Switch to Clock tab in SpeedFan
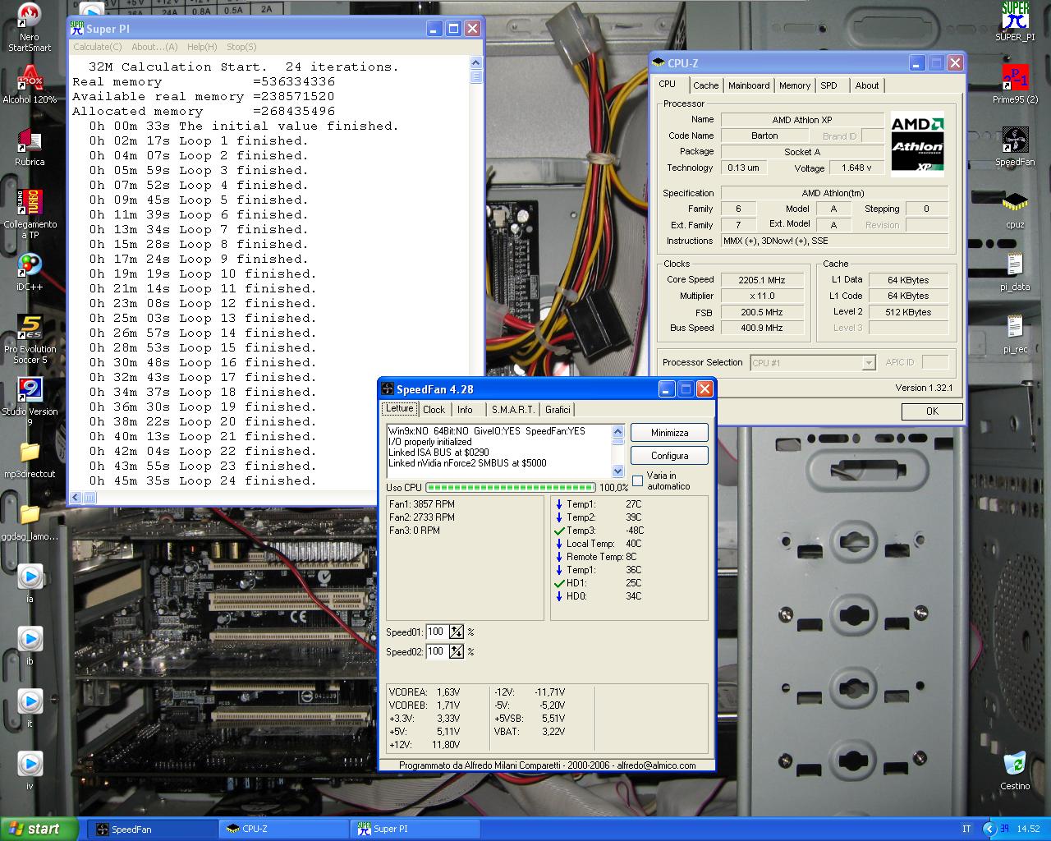1051x841 pixels. click(434, 409)
